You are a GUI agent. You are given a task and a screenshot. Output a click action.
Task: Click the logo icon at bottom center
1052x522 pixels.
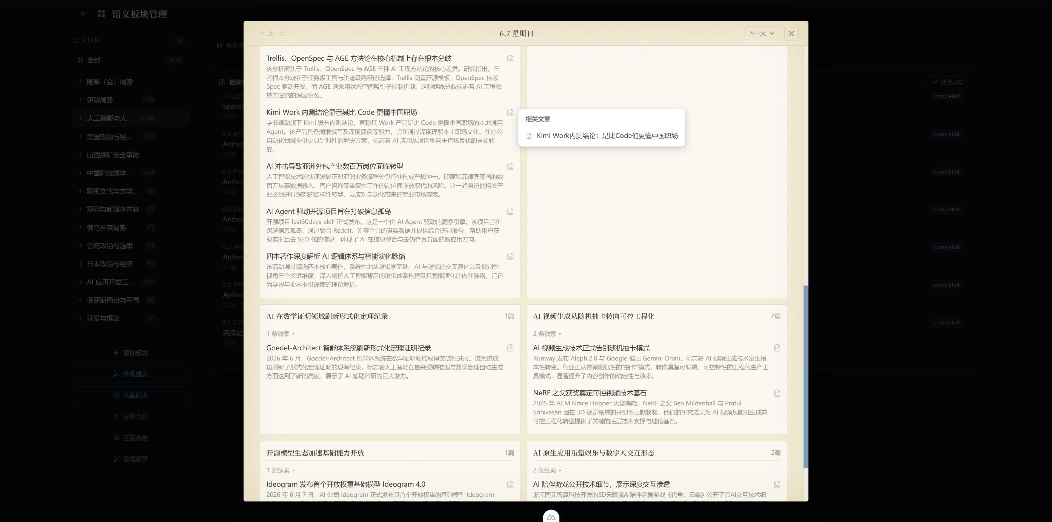click(x=551, y=517)
